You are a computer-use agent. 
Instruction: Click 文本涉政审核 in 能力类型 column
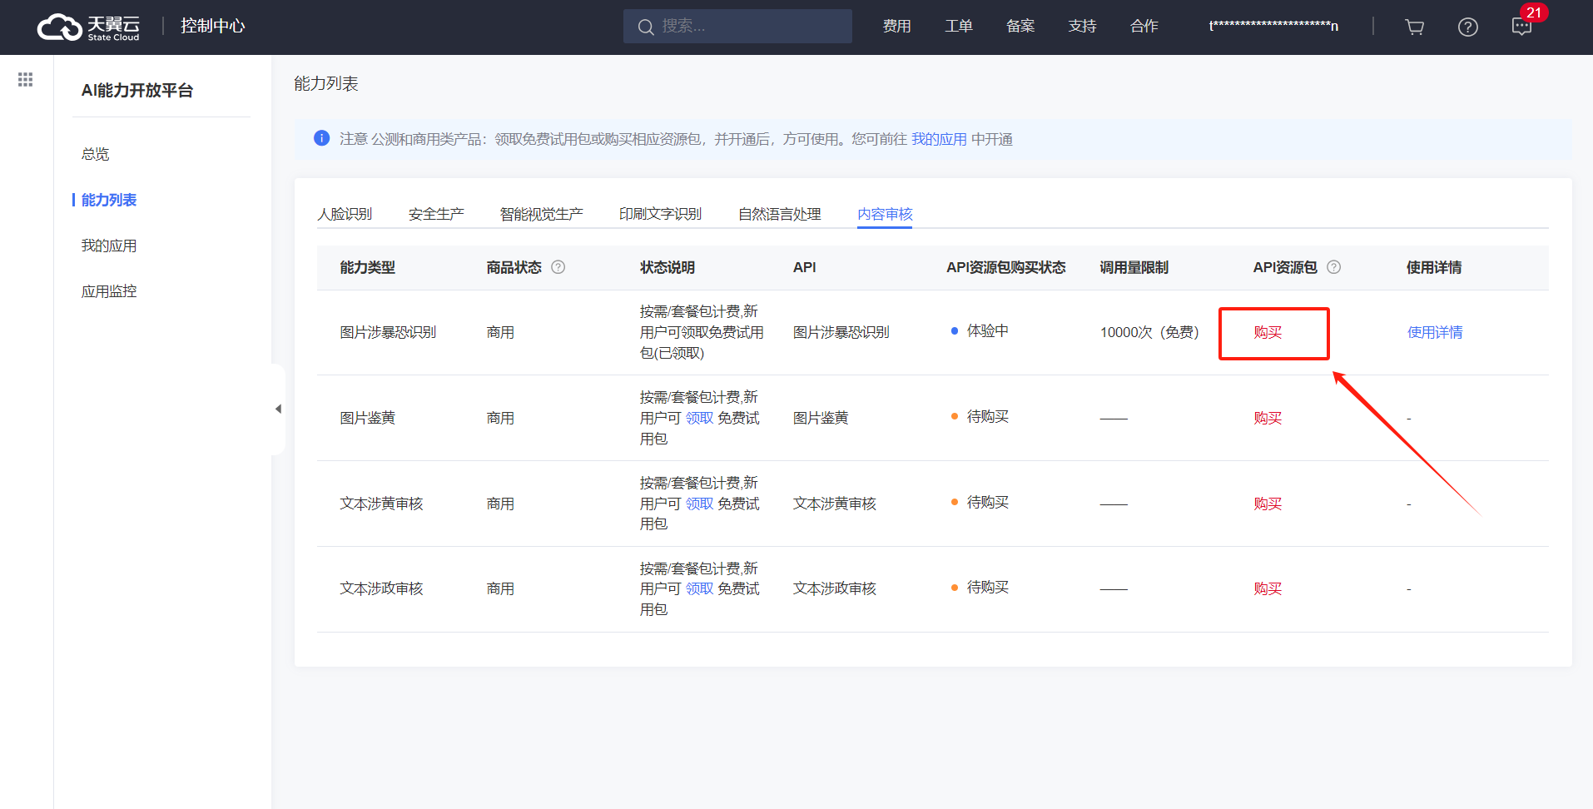[381, 588]
